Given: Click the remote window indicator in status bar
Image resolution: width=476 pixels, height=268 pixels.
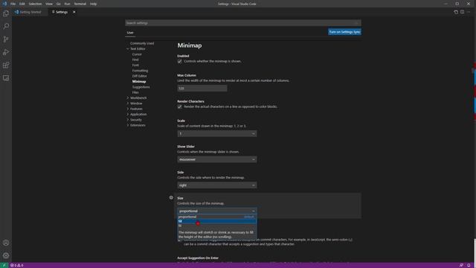Looking at the screenshot, I should 4,265.
